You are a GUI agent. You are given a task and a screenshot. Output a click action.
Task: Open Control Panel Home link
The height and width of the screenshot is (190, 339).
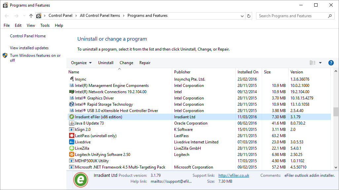pyautogui.click(x=28, y=36)
